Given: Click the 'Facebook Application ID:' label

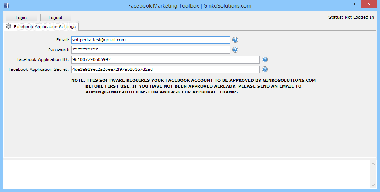Looking at the screenshot, I should coord(43,59).
